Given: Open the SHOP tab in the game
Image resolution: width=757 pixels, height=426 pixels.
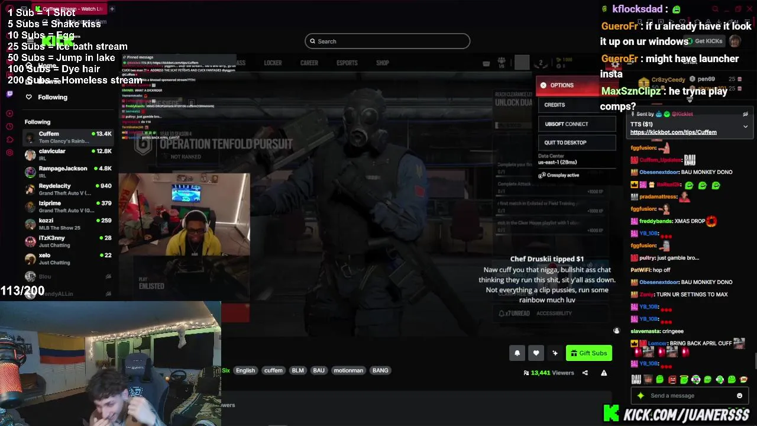Looking at the screenshot, I should pyautogui.click(x=383, y=63).
